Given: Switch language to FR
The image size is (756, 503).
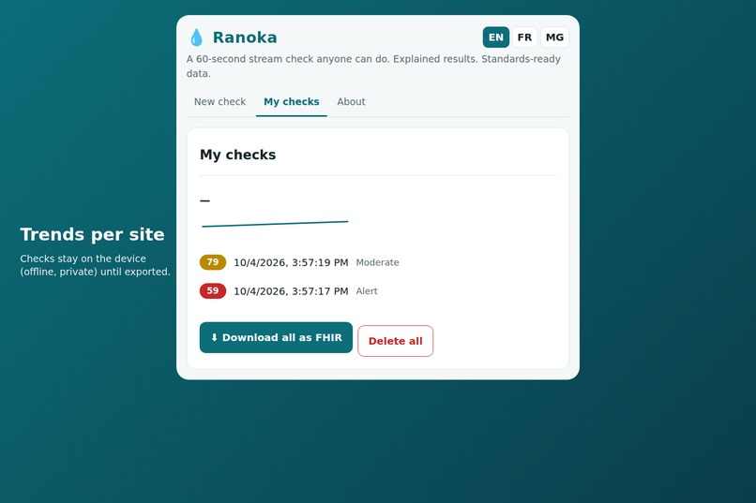Looking at the screenshot, I should [524, 37].
